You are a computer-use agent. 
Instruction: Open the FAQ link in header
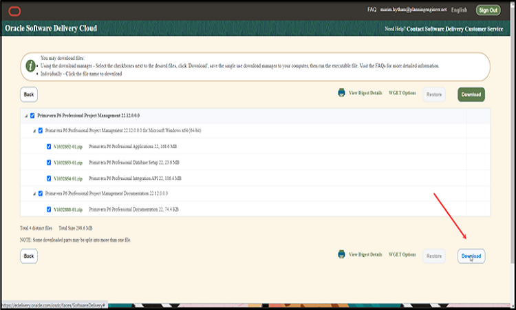(372, 10)
